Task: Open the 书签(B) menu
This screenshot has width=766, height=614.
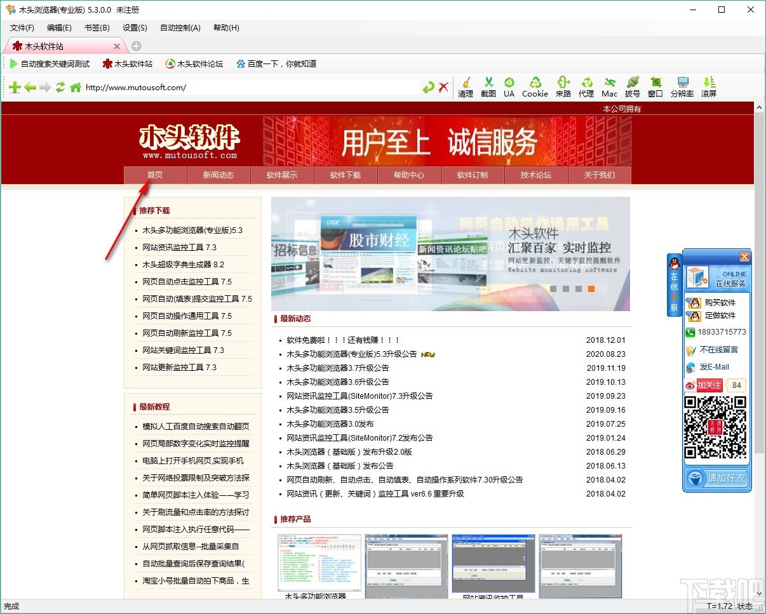Action: tap(97, 28)
